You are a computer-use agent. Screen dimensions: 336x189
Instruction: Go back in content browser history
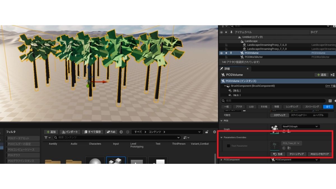121,132
